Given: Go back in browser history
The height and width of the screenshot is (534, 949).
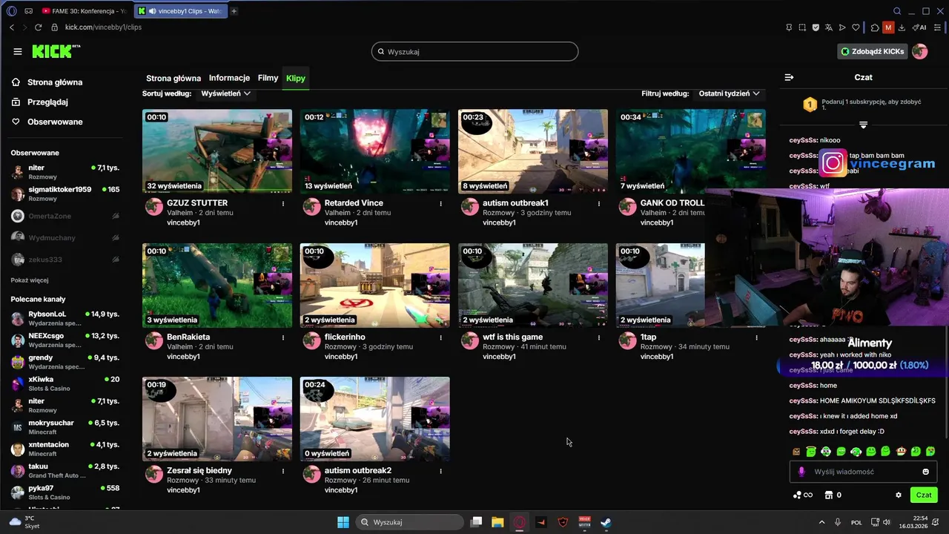Looking at the screenshot, I should [x=12, y=27].
